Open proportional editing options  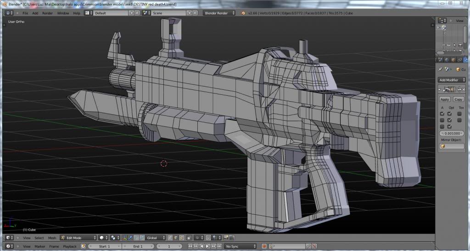coord(199,238)
